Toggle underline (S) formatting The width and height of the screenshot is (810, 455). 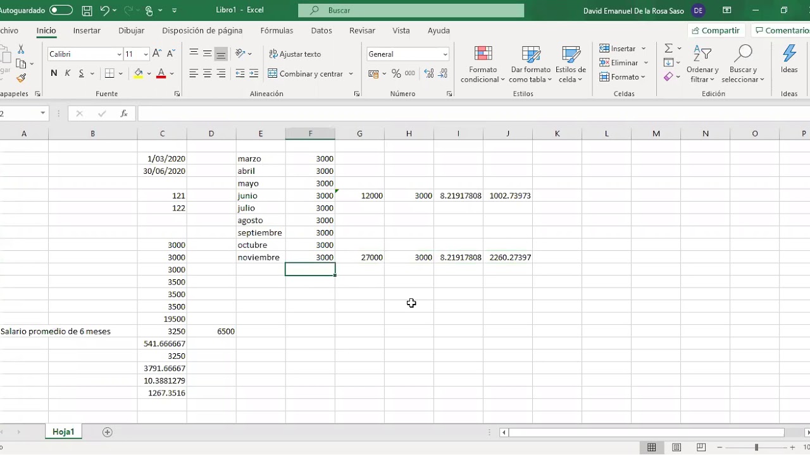81,74
